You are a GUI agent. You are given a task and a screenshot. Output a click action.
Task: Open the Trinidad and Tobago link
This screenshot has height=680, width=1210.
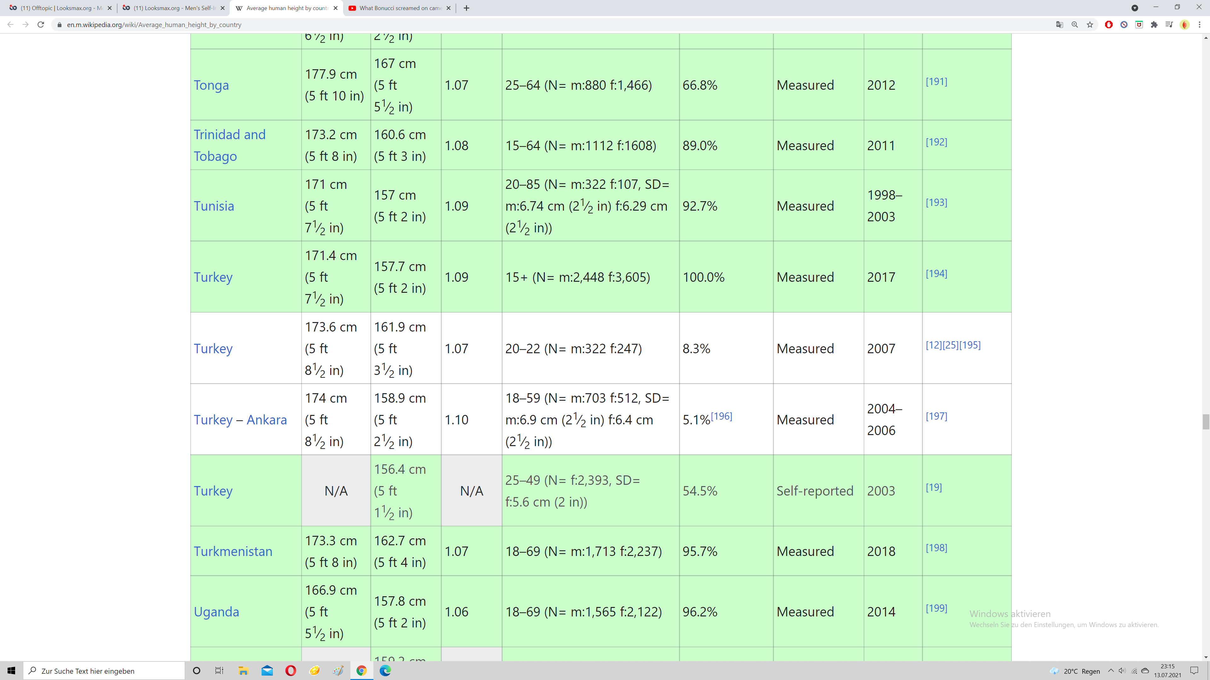(x=230, y=145)
